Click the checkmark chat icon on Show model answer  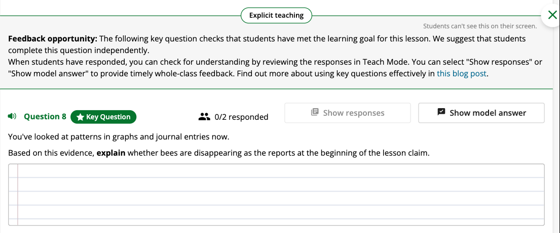point(441,112)
